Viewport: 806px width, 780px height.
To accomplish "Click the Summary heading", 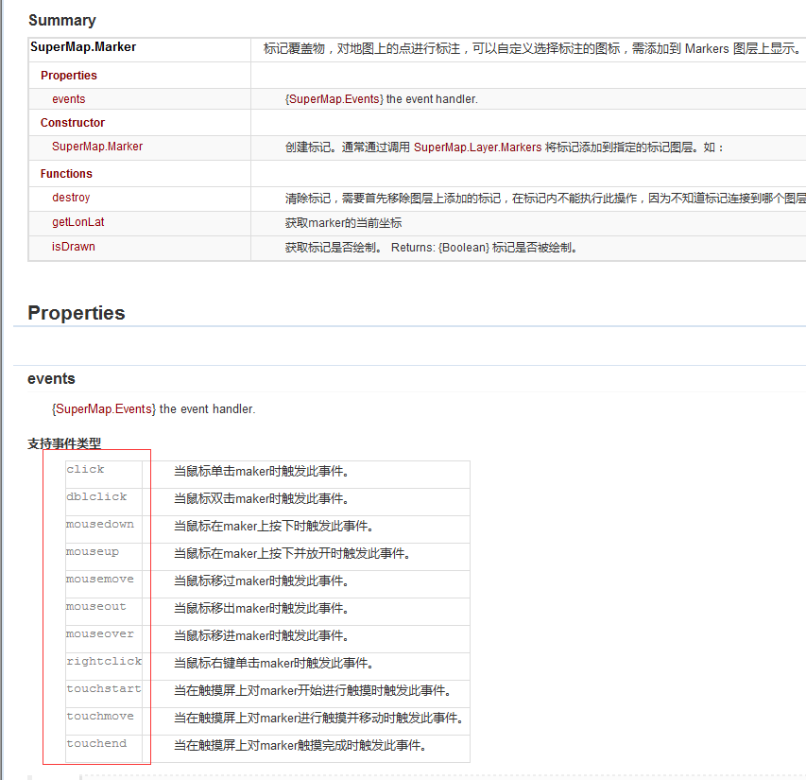I will [x=62, y=21].
